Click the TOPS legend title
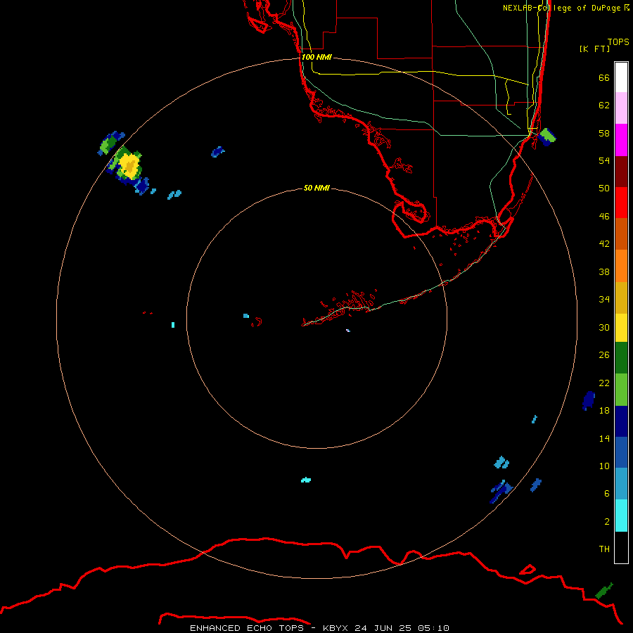The height and width of the screenshot is (633, 633). (x=618, y=41)
